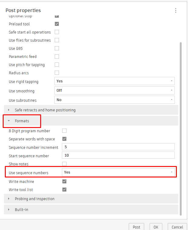Screen dimensions: 188x230
Task: Click the Start sequence number field
Action: click(118, 155)
